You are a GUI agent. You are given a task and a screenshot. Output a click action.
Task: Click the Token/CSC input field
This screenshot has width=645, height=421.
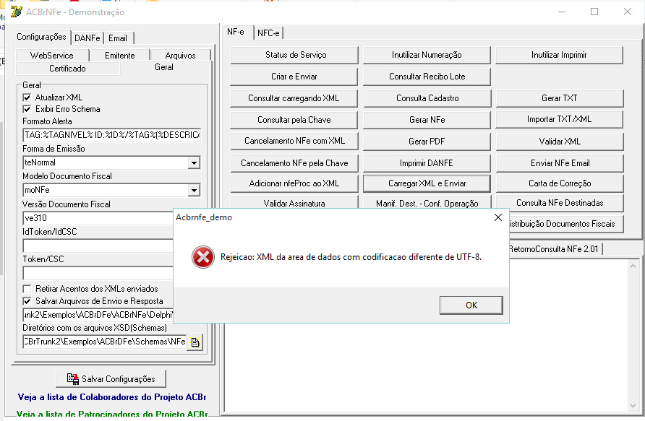coord(98,273)
